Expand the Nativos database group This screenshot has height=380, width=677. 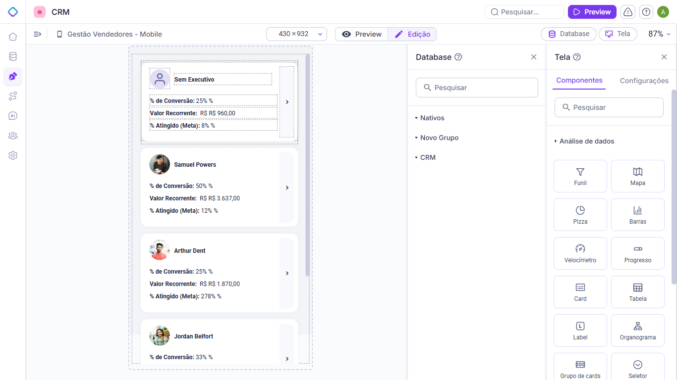tap(431, 118)
